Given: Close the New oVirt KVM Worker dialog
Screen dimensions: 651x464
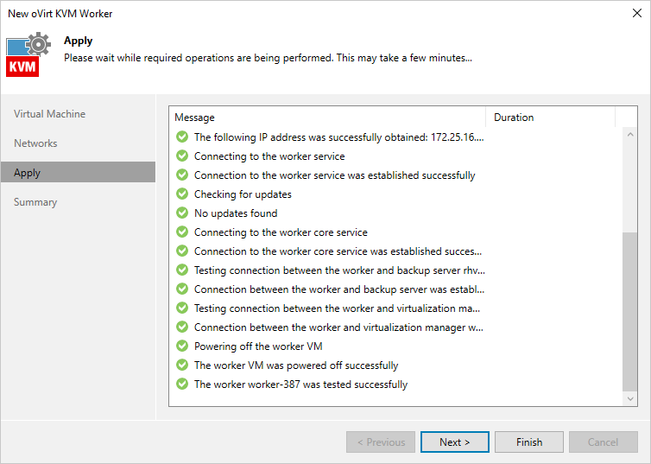Looking at the screenshot, I should [637, 13].
